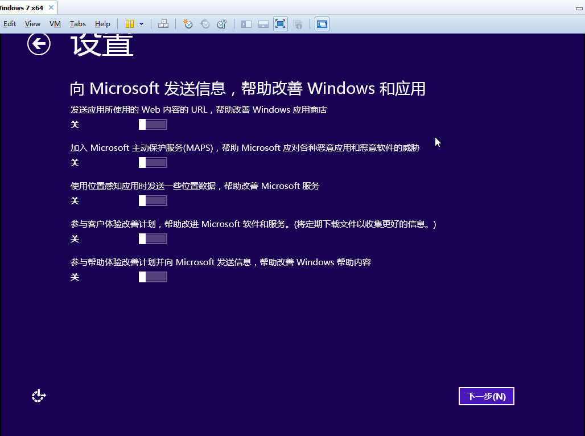
Task: Show or hide the library sidebar panel
Action: 246,24
